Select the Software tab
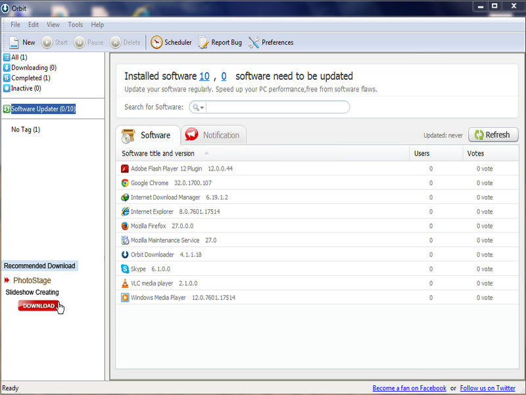 pyautogui.click(x=147, y=136)
